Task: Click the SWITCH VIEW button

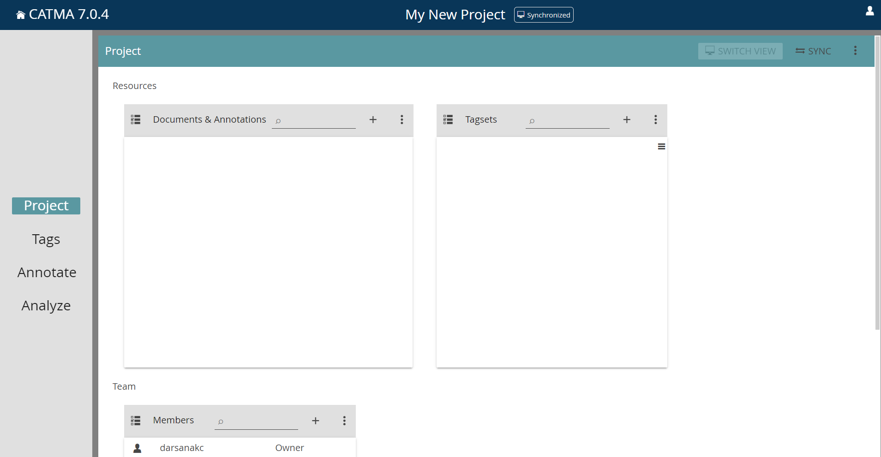Action: [x=740, y=51]
